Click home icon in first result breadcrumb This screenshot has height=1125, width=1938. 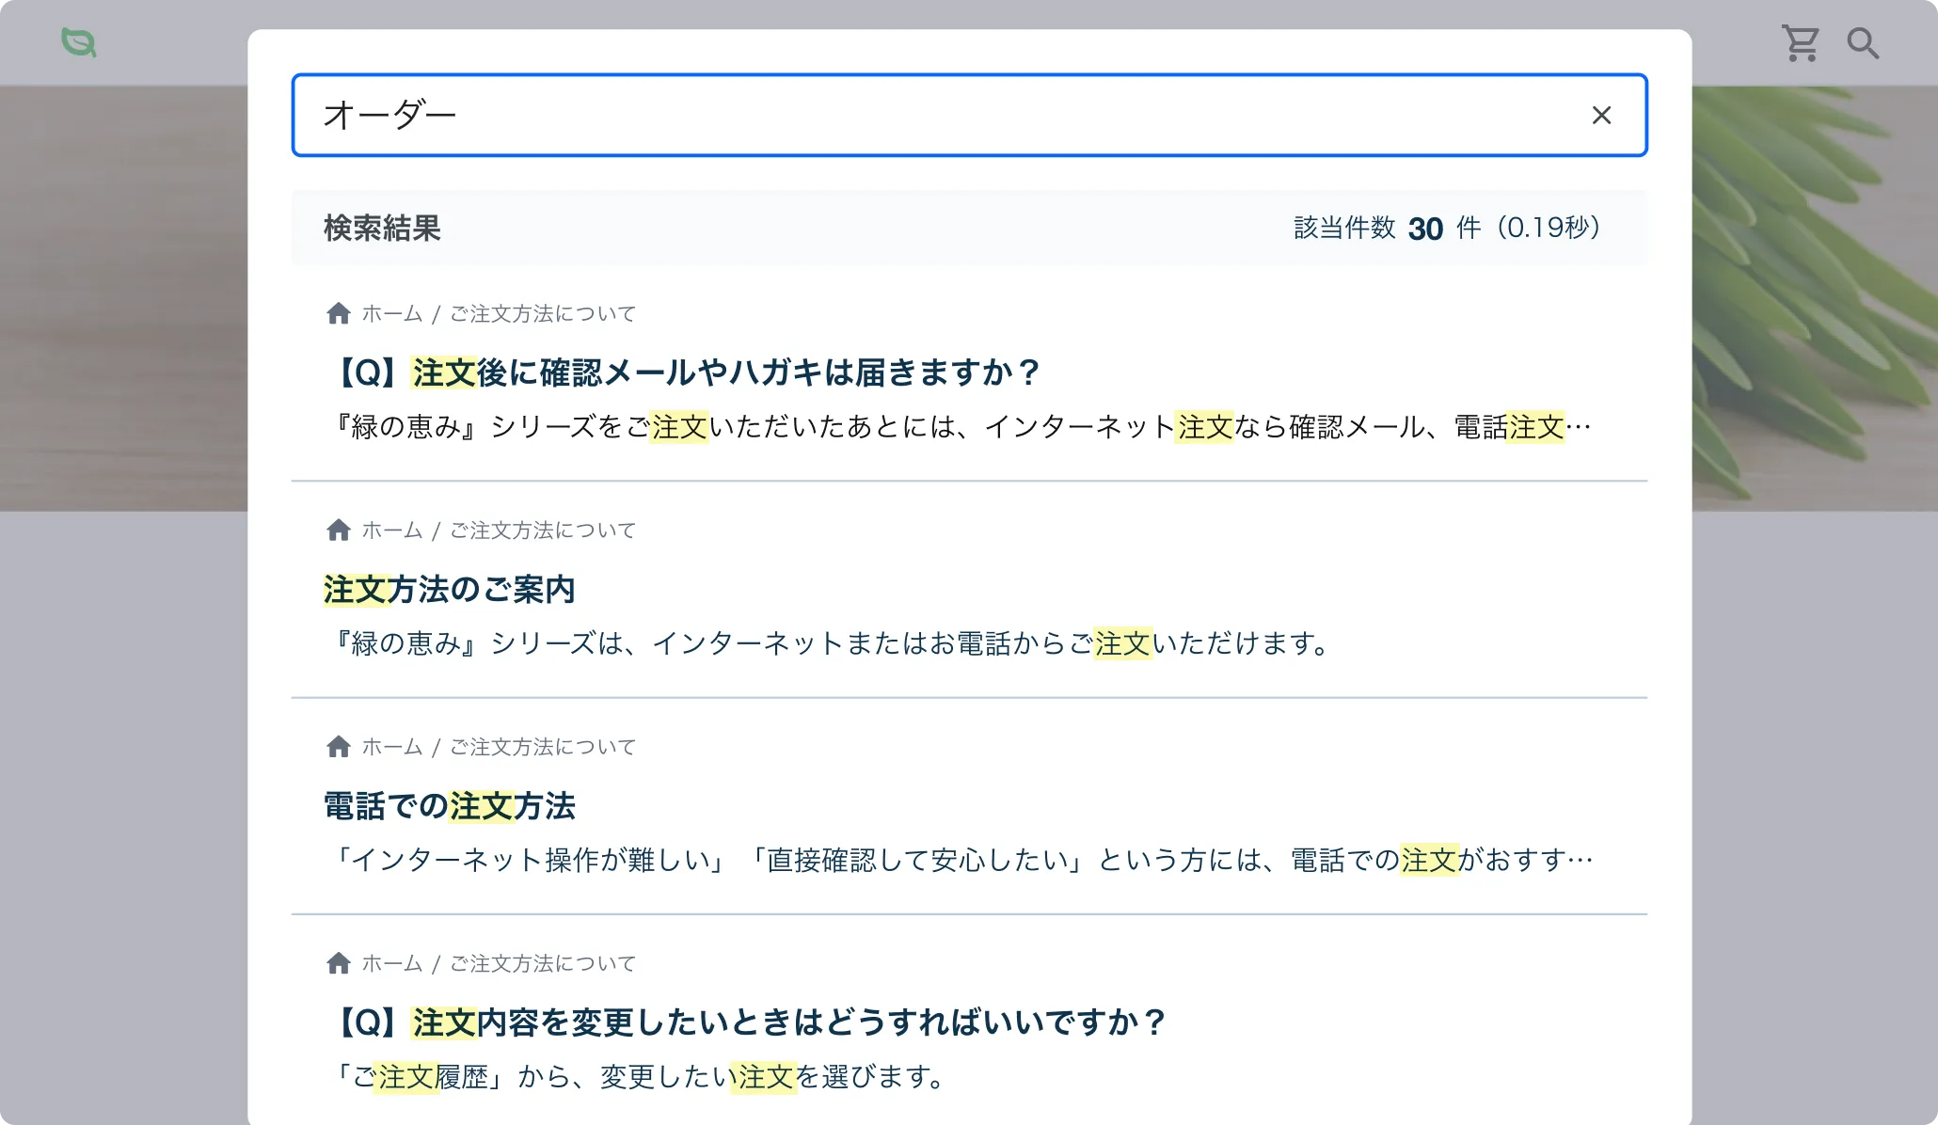coord(339,313)
